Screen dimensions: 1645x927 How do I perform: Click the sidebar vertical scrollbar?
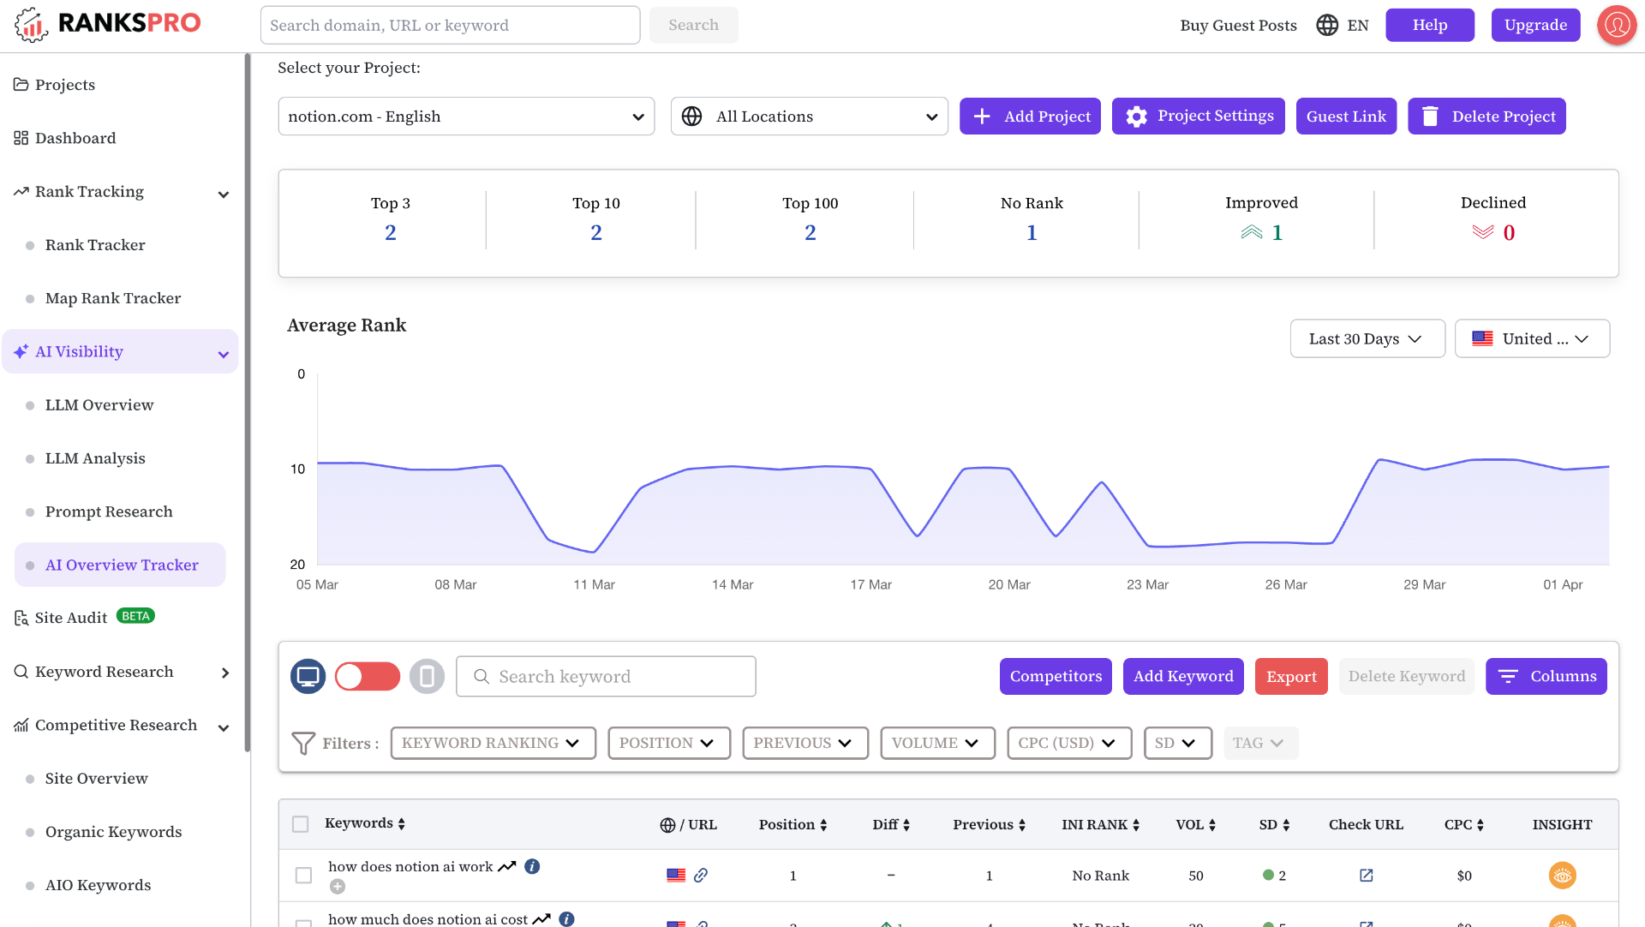click(248, 403)
